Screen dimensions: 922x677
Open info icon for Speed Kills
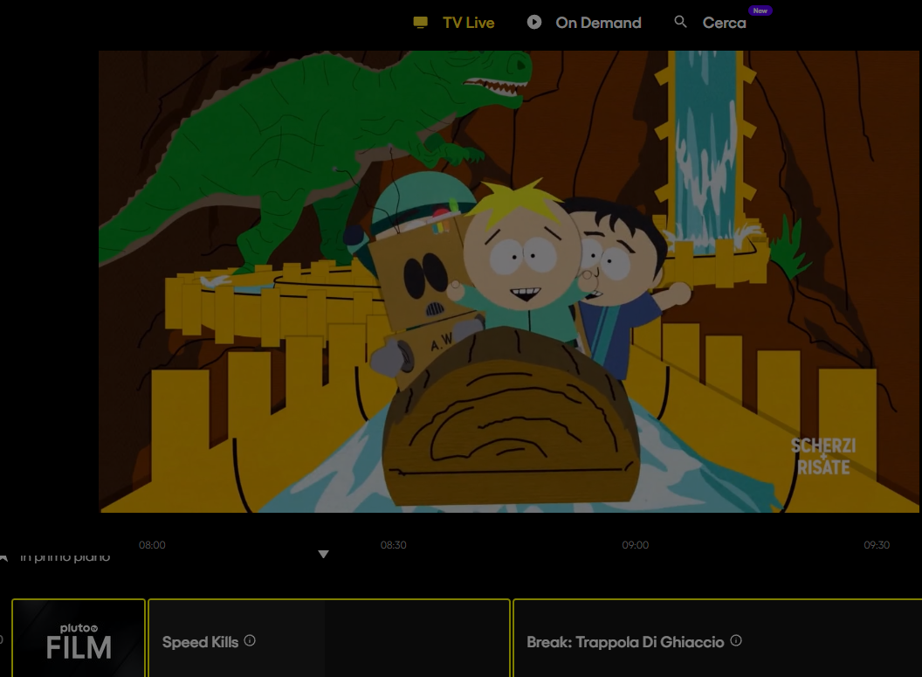coord(250,640)
